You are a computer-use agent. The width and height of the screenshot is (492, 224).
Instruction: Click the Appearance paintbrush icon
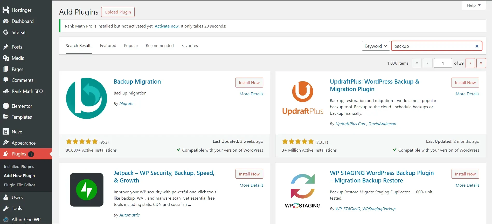(x=6, y=143)
